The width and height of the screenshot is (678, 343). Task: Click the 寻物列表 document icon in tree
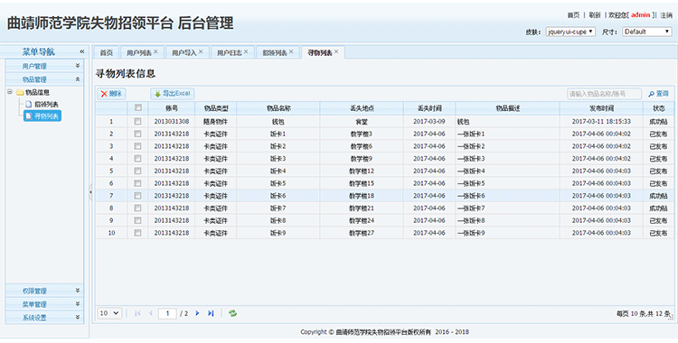(x=29, y=116)
